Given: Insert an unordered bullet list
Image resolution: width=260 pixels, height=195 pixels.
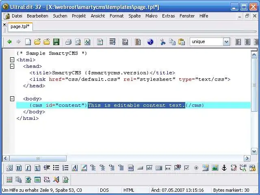Looking at the screenshot, I should coord(56,168).
